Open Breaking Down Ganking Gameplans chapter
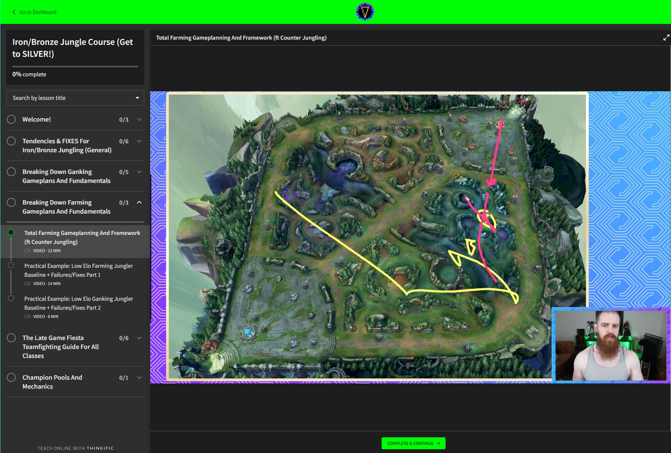 coord(66,176)
